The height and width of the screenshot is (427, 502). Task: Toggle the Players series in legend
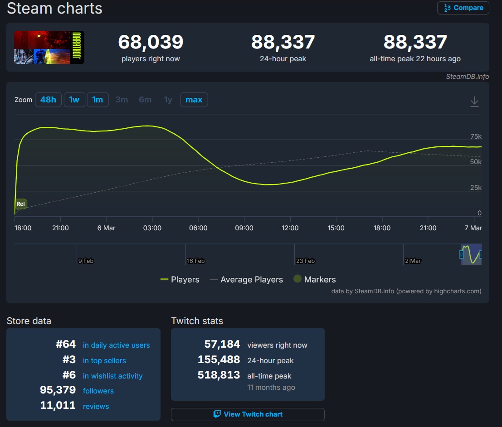click(180, 280)
